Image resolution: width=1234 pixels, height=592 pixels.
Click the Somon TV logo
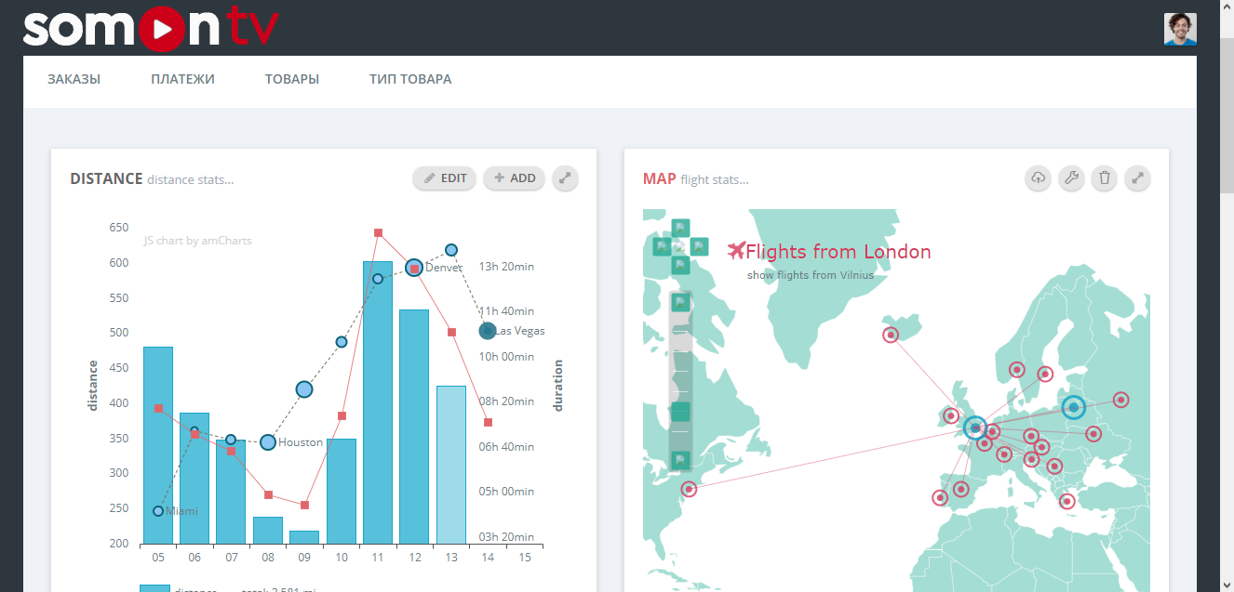point(151,28)
